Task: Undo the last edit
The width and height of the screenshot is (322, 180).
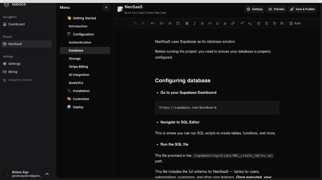Action: (x=135, y=23)
